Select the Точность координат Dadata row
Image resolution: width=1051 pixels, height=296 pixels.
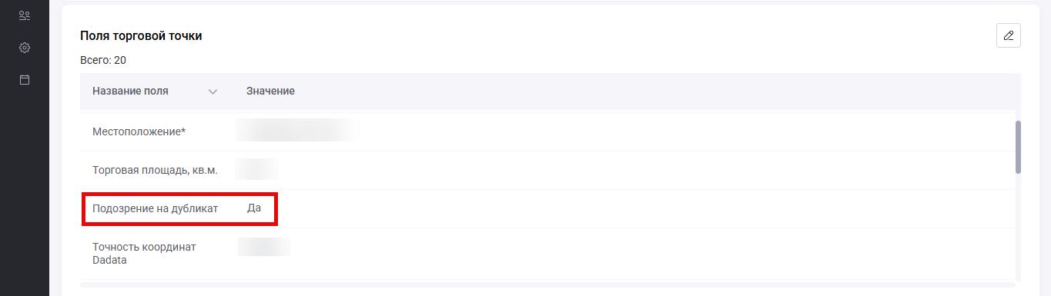(x=547, y=254)
